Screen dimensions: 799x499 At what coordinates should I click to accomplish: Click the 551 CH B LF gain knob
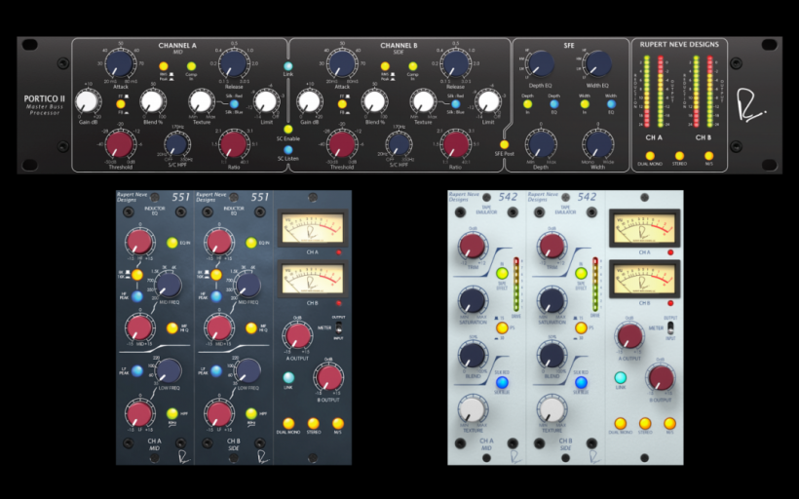point(218,413)
